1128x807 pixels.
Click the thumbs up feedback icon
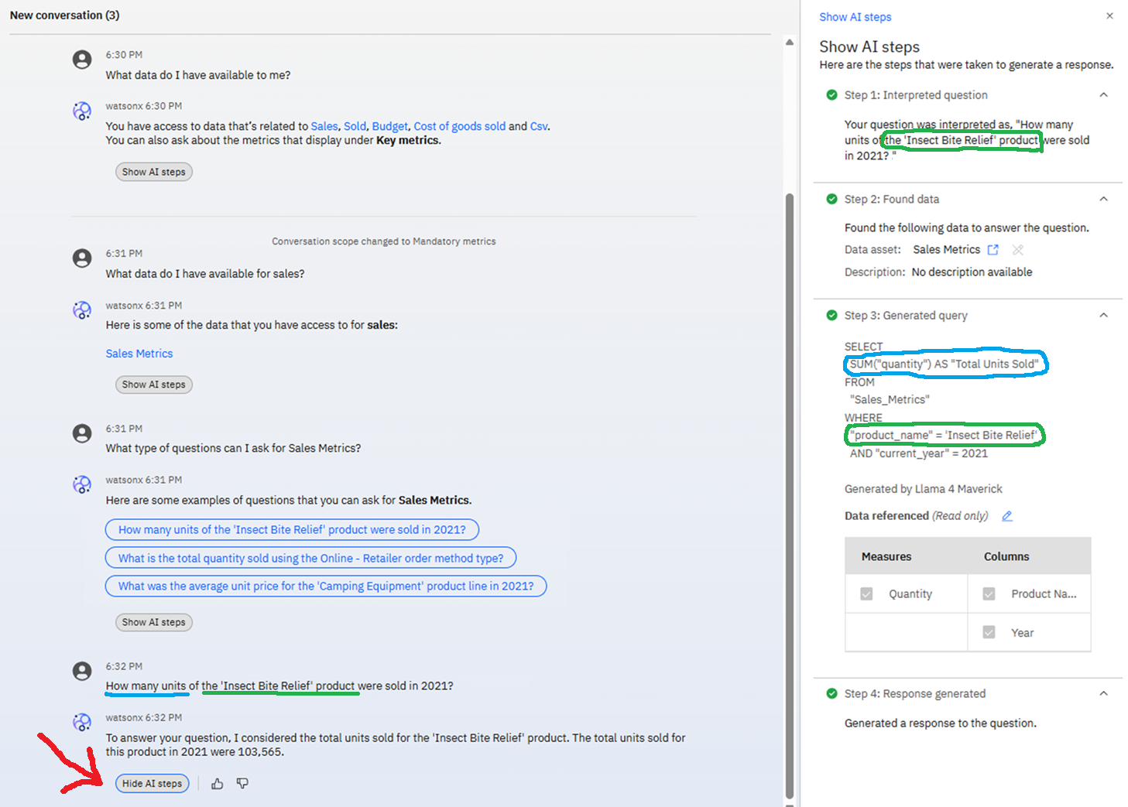(218, 784)
